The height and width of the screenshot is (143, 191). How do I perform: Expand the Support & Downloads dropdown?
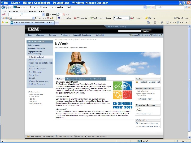(83, 35)
